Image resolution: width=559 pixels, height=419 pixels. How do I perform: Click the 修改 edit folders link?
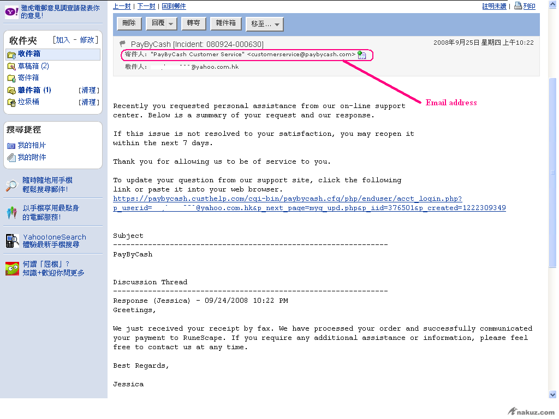coord(87,40)
